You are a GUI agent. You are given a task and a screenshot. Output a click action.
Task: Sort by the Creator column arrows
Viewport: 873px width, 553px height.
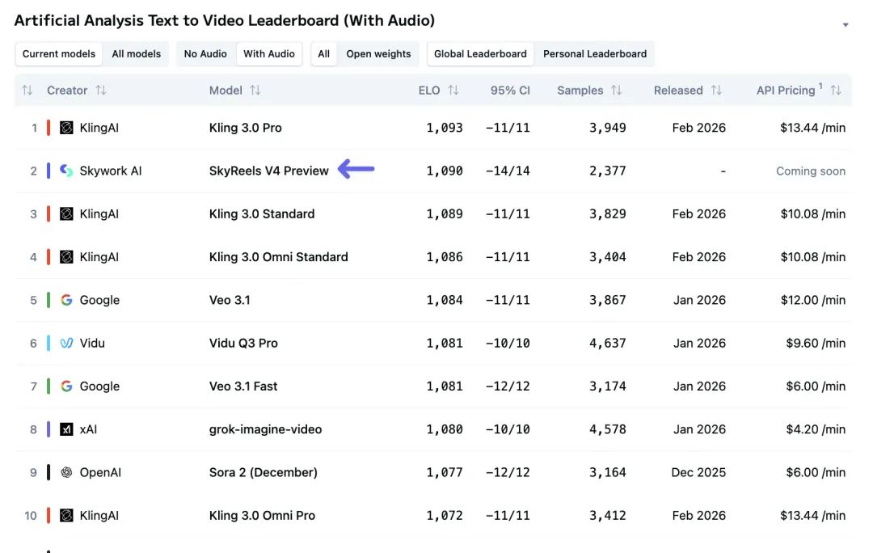pyautogui.click(x=101, y=91)
